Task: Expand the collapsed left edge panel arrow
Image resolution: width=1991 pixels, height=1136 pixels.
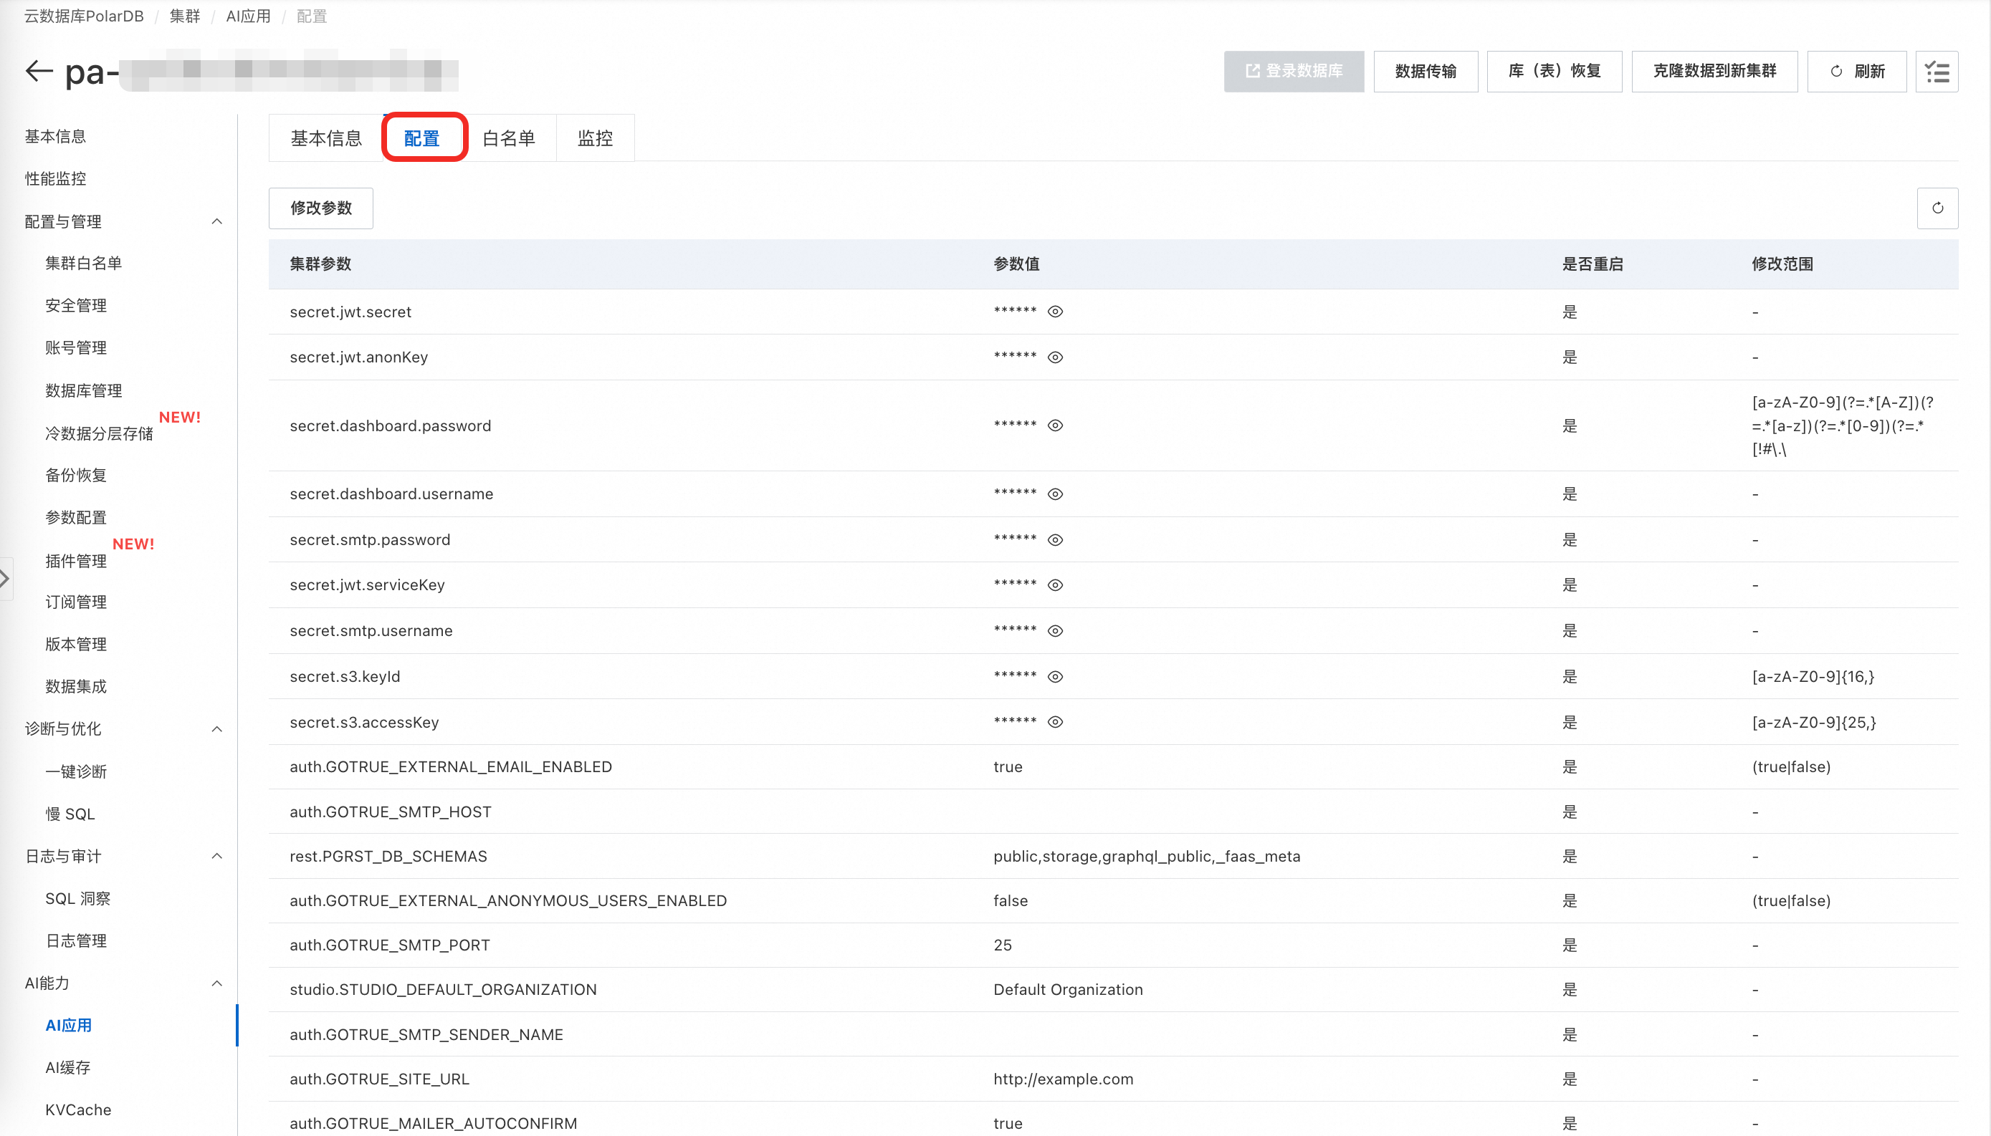Action: [x=6, y=578]
